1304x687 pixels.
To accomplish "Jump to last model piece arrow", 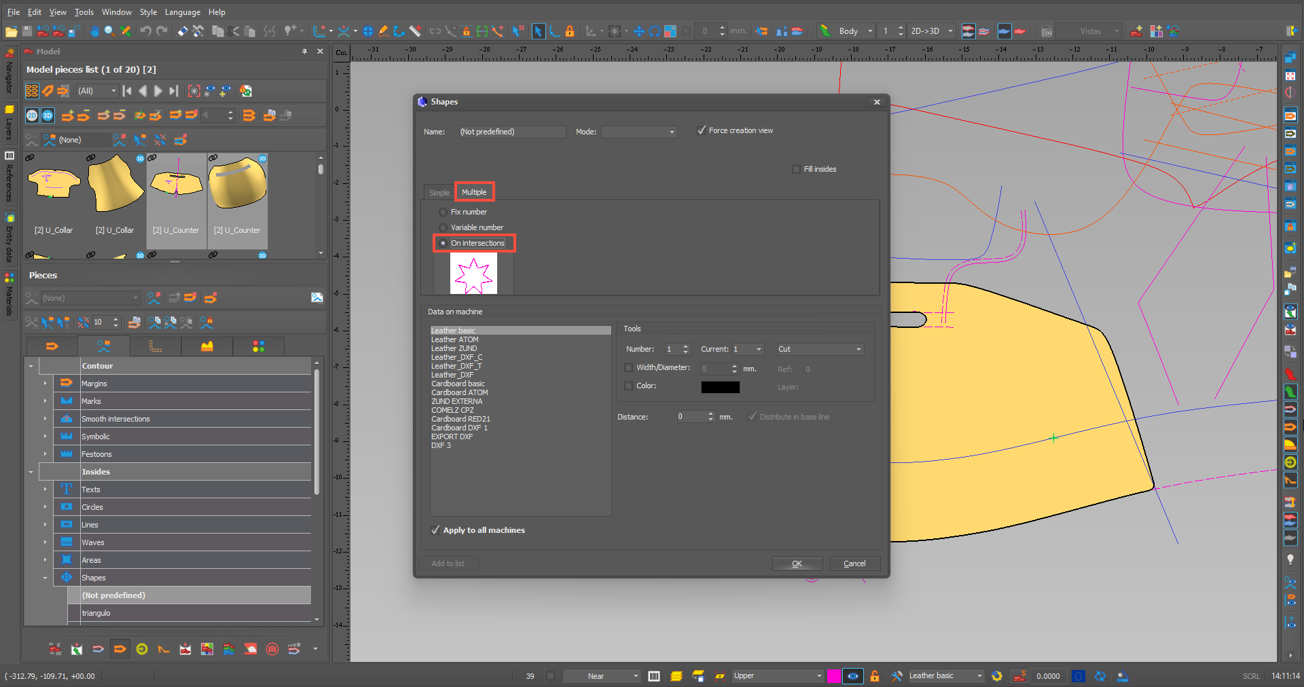I will tap(174, 91).
